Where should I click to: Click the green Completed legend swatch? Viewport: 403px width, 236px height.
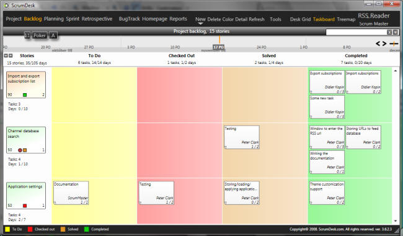(x=87, y=229)
